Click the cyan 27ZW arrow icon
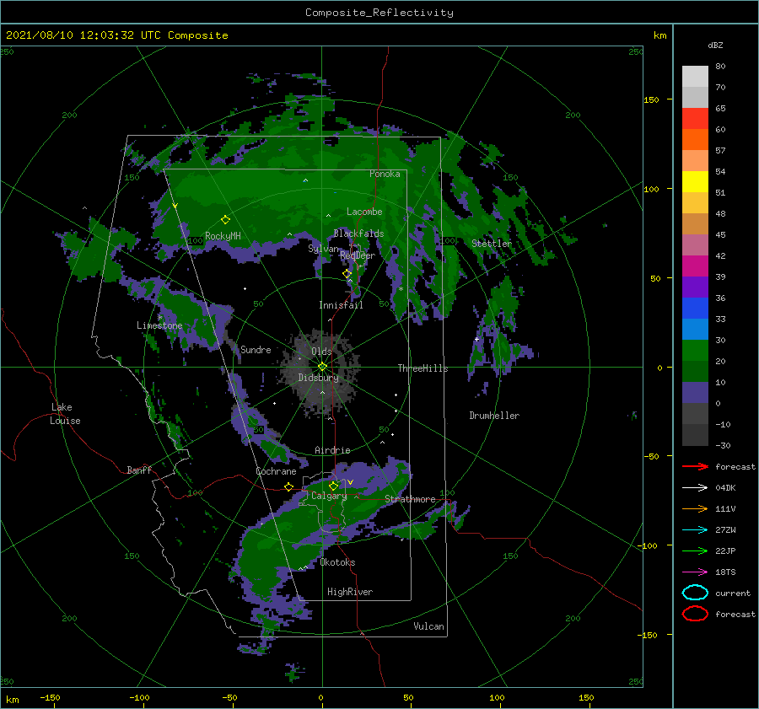Screen dimensions: 759x709 (x=695, y=530)
